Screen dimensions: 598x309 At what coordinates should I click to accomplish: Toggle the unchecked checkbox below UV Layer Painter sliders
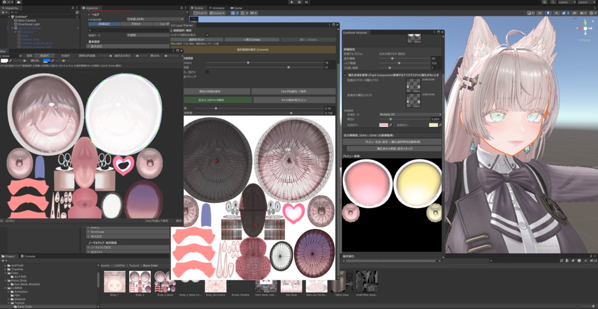click(x=207, y=72)
